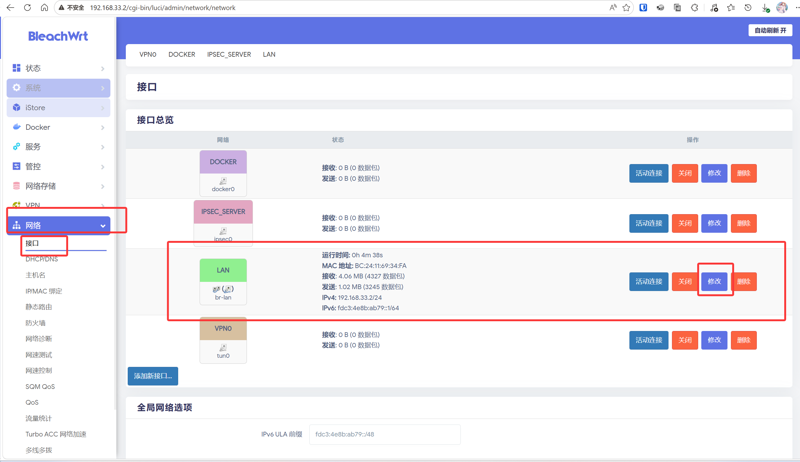Click 修改 button for LAN interface
Image resolution: width=800 pixels, height=462 pixels.
714,281
